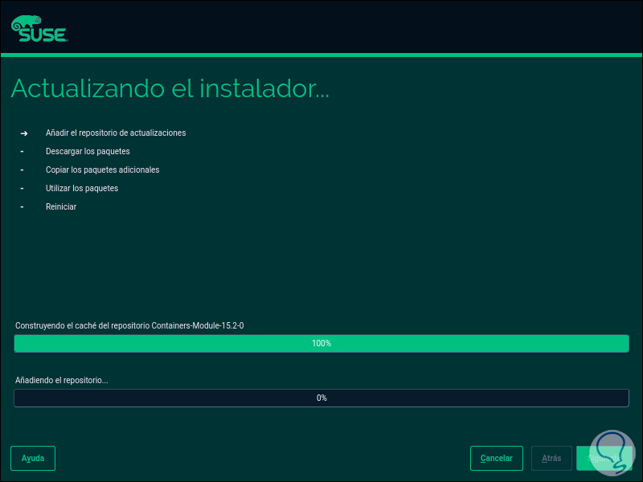This screenshot has width=643, height=482.
Task: Open the Ayuda dialog
Action: tap(32, 458)
